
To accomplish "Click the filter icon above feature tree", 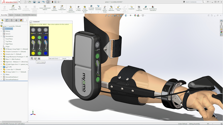I will pyautogui.click(x=2, y=23).
